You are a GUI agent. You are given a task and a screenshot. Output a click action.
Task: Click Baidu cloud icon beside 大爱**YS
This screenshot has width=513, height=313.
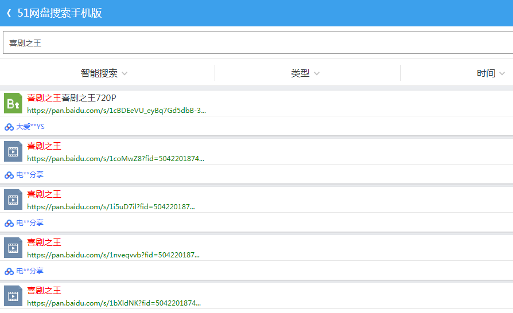pyautogui.click(x=9, y=127)
